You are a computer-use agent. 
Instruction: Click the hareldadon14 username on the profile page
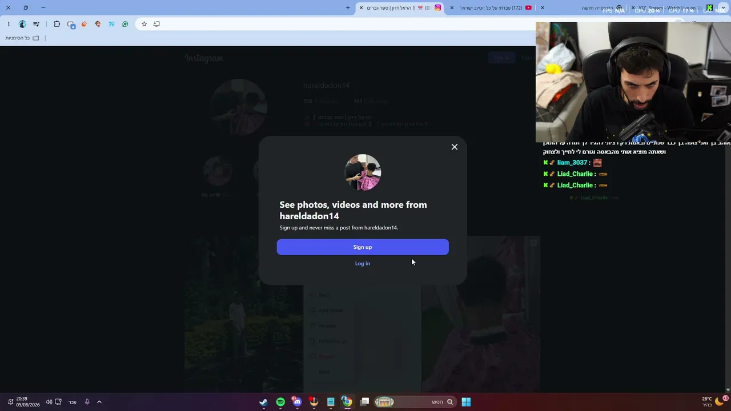tap(326, 86)
